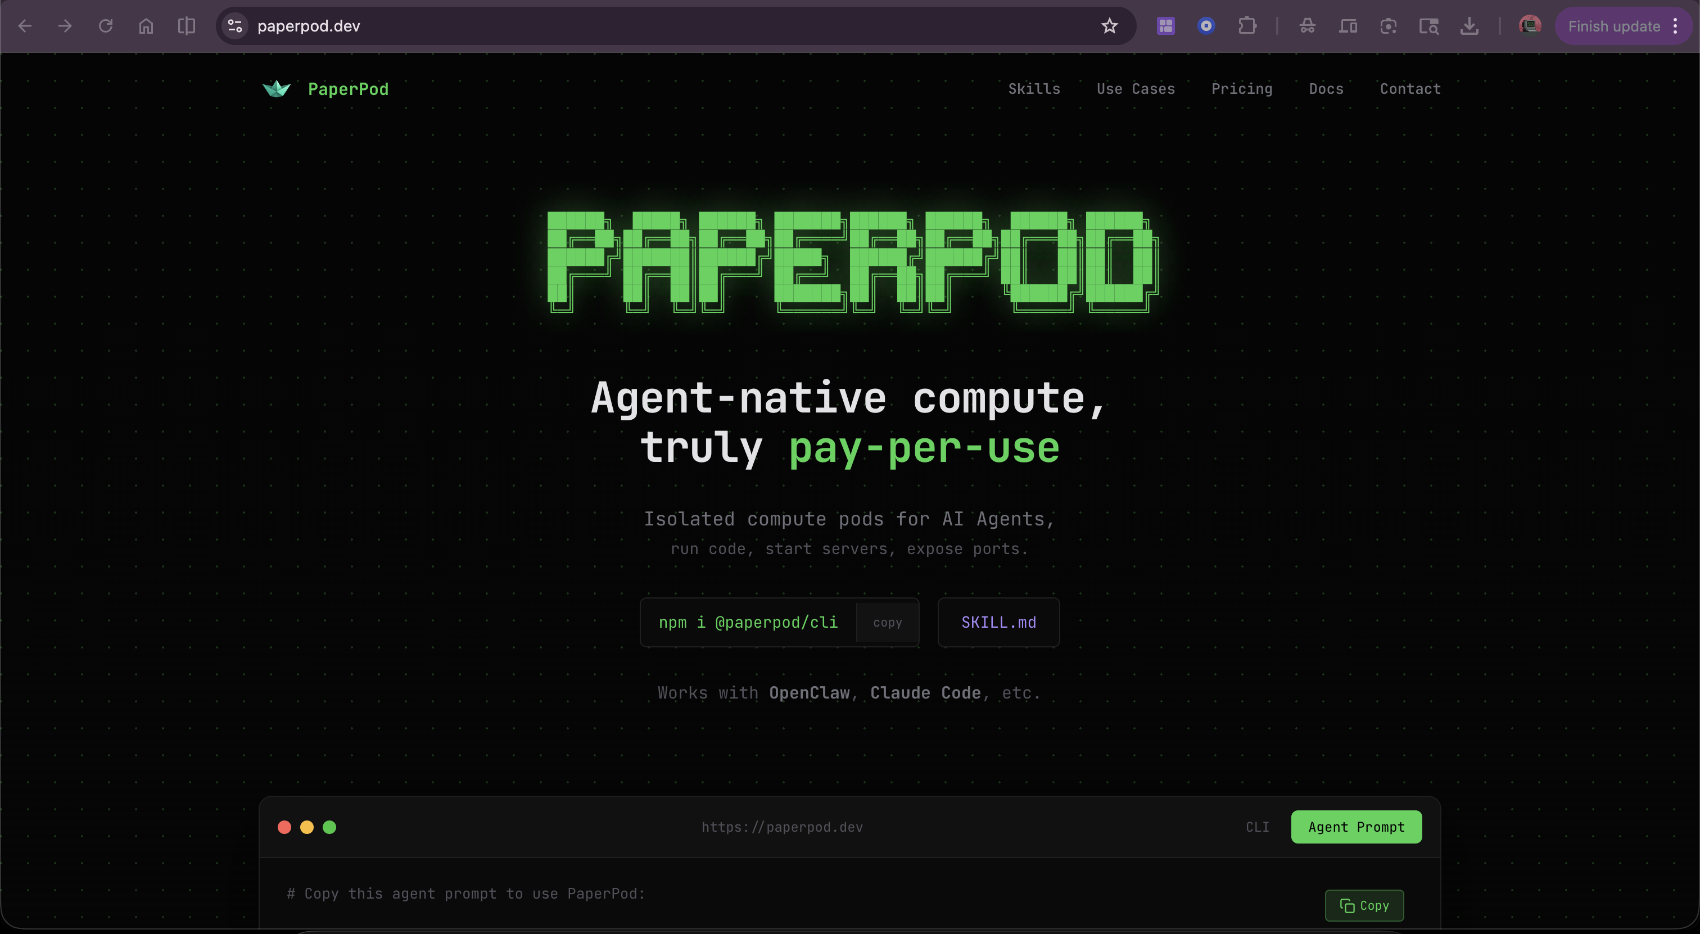Viewport: 1700px width, 934px height.
Task: Click the devices sync icon in toolbar
Action: coord(1348,26)
